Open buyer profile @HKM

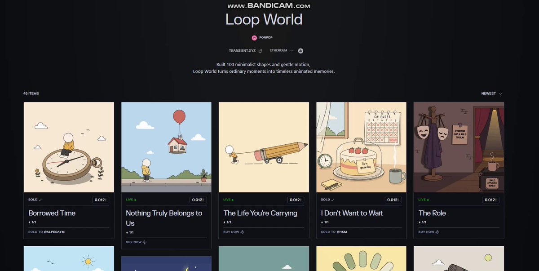(x=342, y=232)
